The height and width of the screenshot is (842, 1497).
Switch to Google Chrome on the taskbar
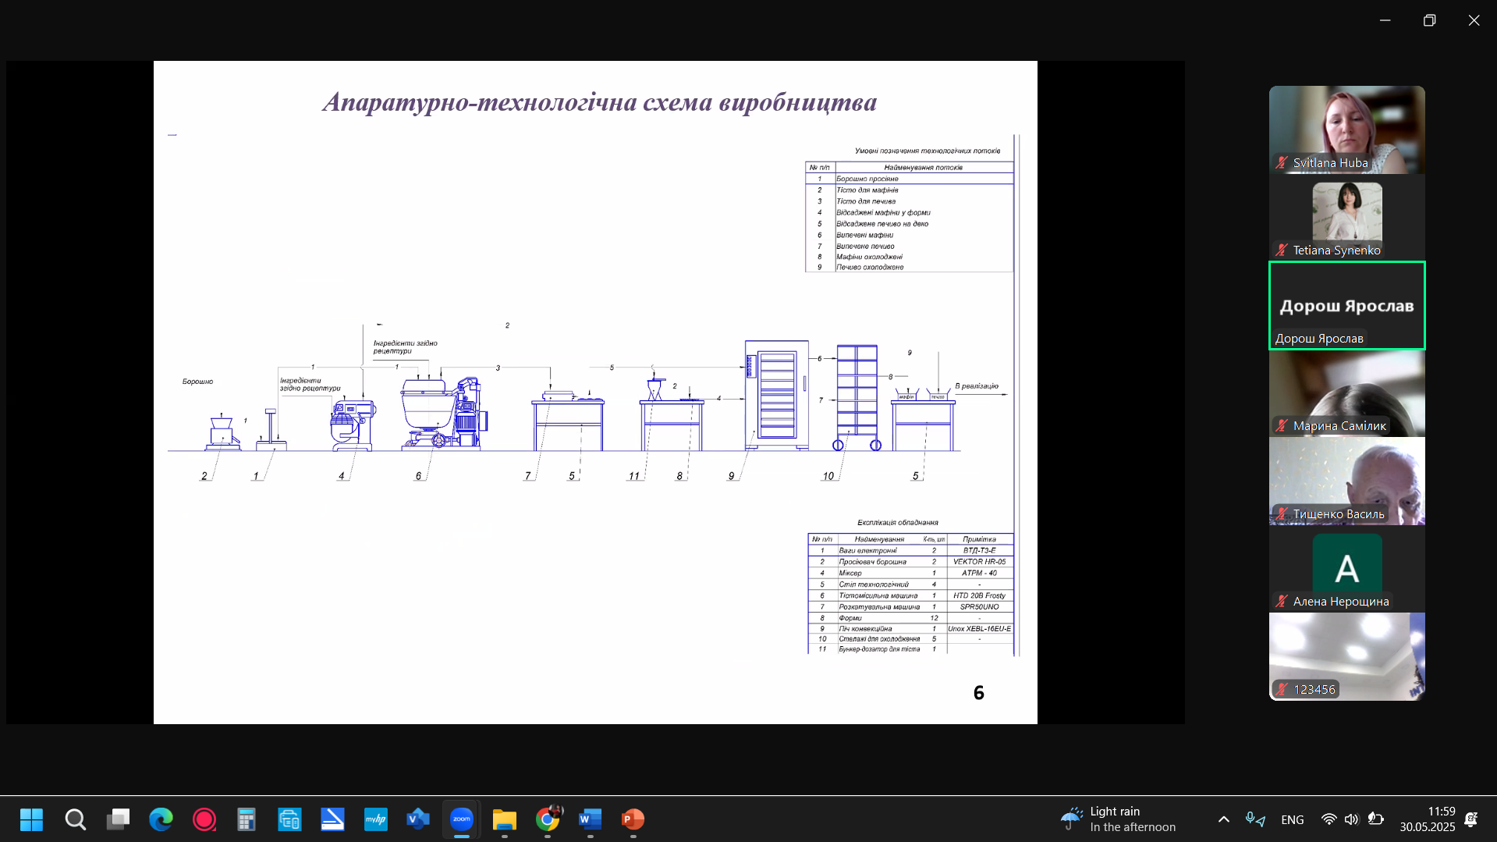tap(548, 819)
